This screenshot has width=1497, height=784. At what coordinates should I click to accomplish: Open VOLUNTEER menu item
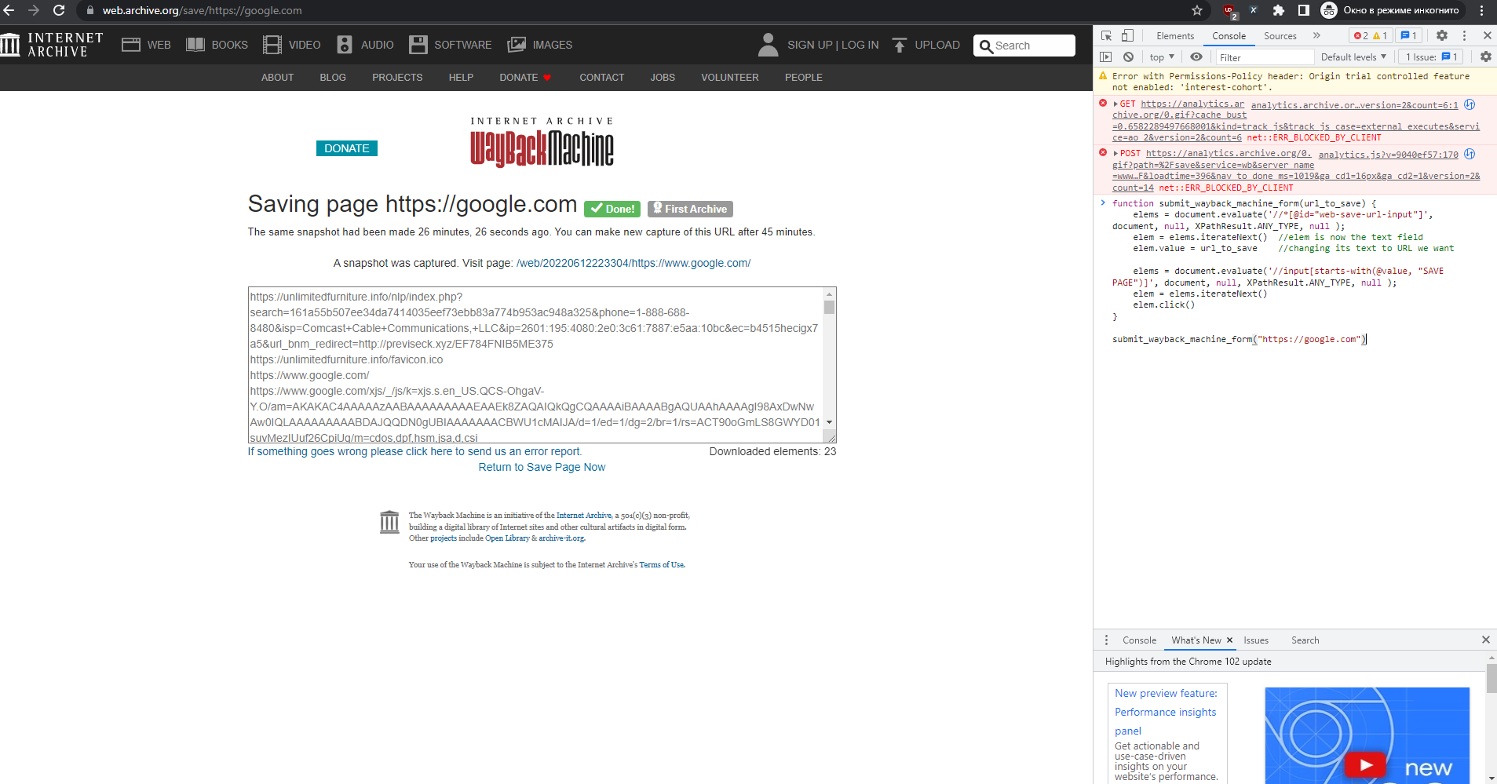pos(729,78)
